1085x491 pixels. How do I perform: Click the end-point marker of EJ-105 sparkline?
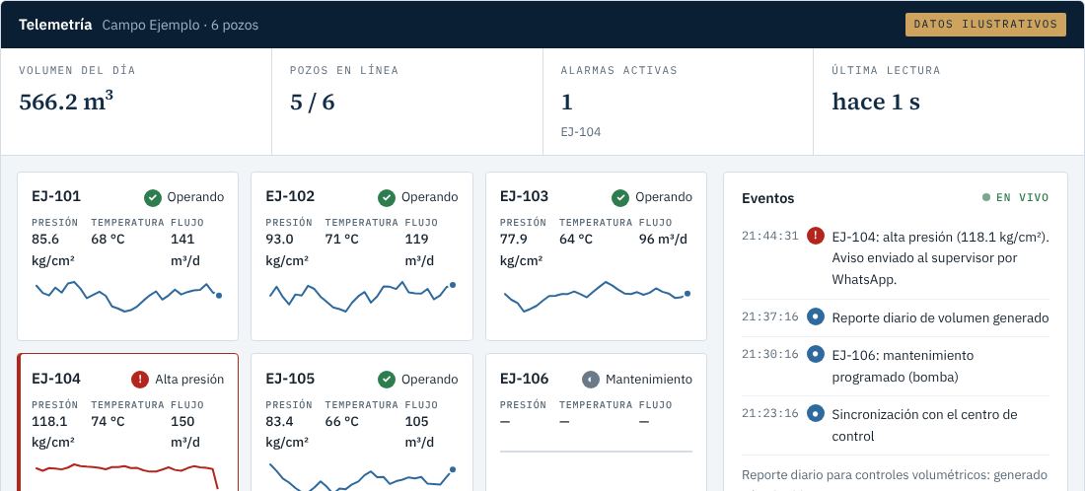453,469
